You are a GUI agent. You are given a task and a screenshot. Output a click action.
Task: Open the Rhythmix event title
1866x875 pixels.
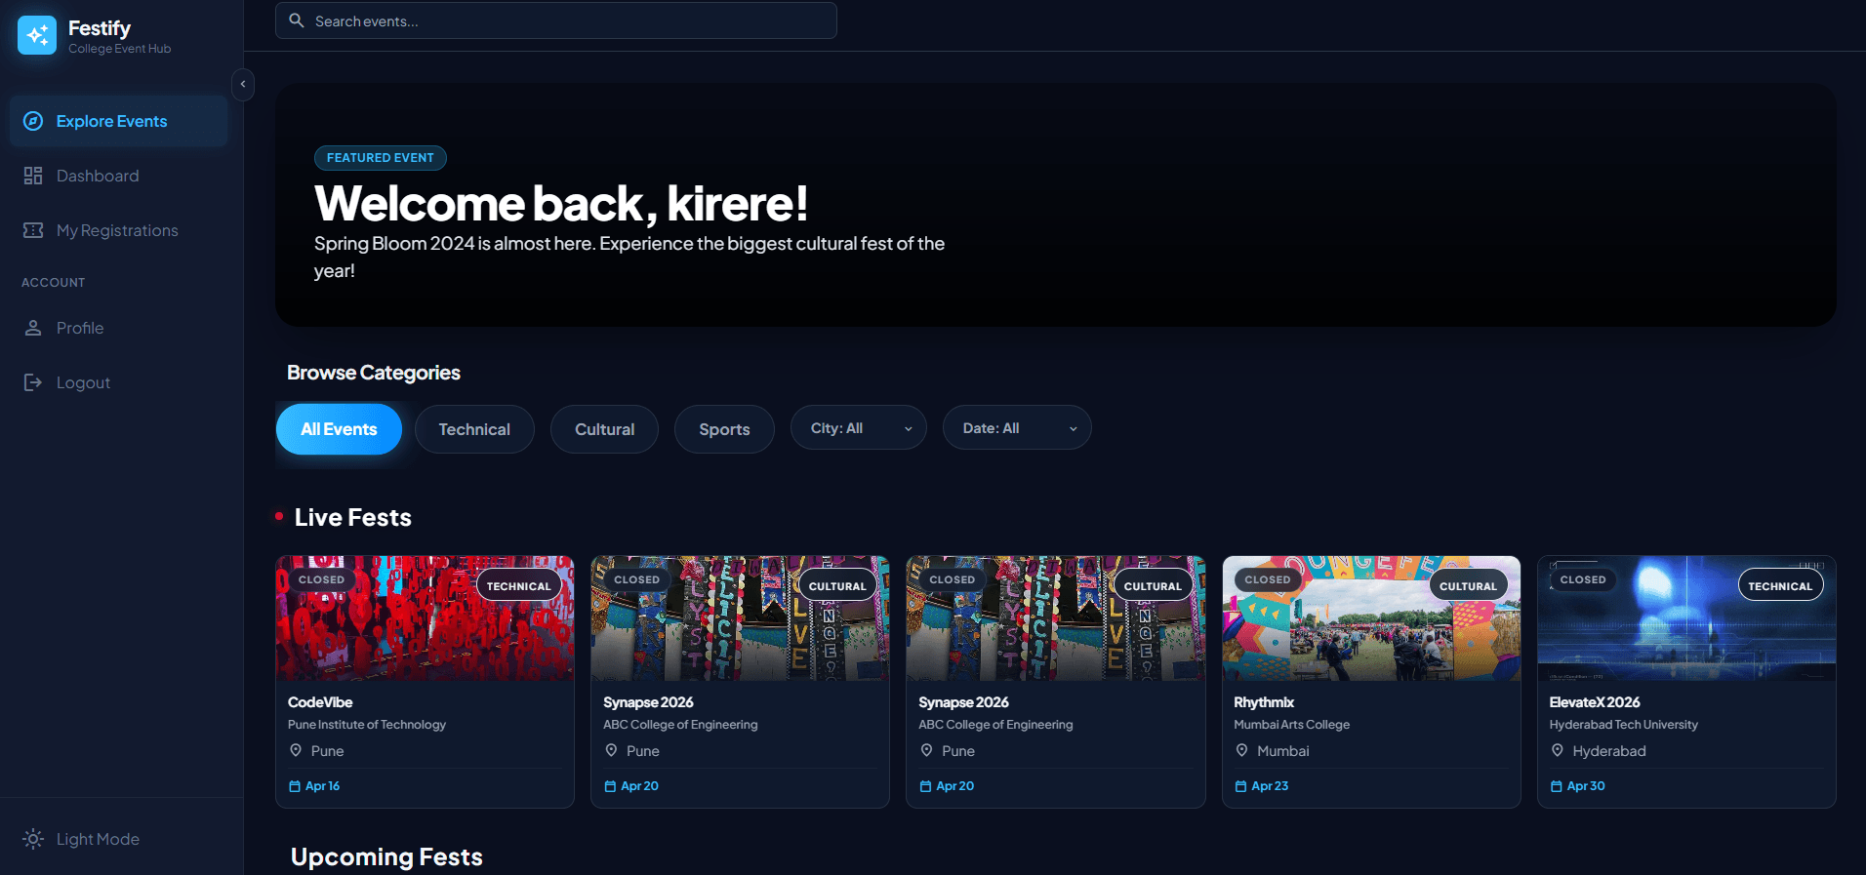tap(1264, 702)
